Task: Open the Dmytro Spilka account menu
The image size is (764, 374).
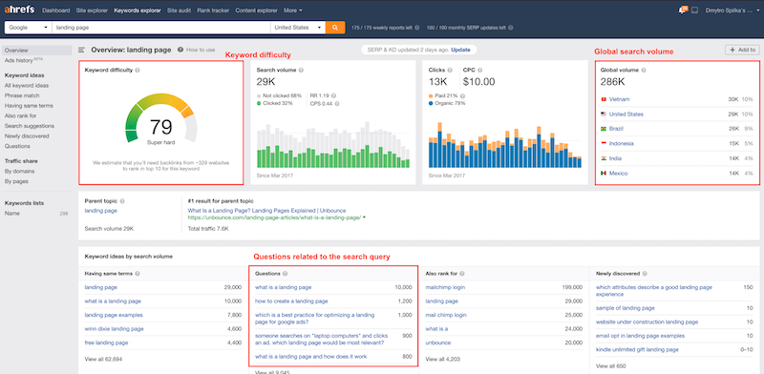Action: 732,10
